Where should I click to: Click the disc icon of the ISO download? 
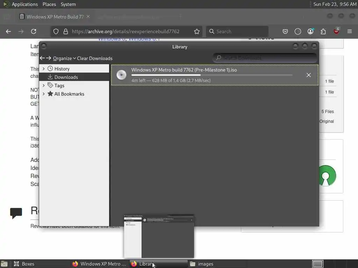(x=121, y=75)
